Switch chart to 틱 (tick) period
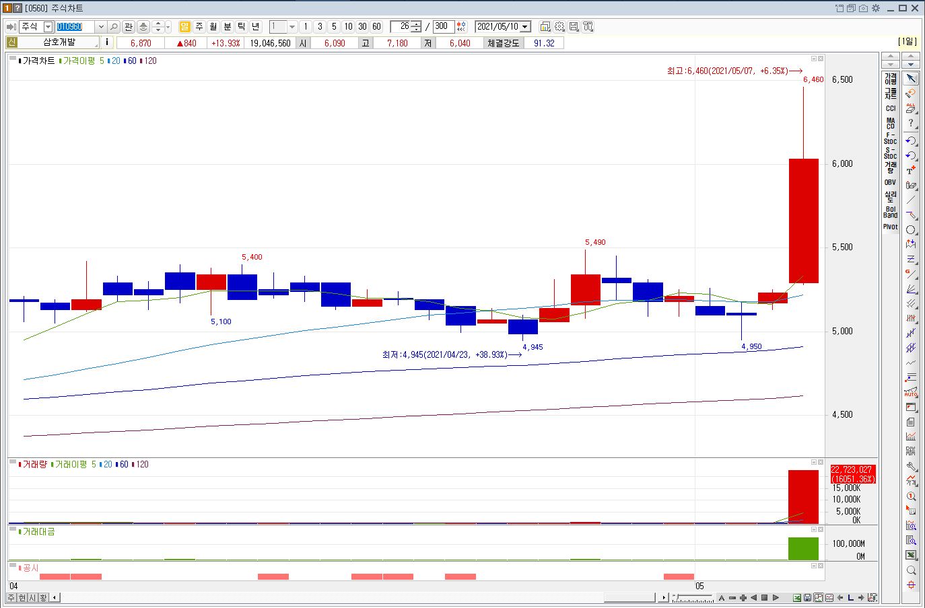Screen dimensions: 925x608 click(241, 27)
